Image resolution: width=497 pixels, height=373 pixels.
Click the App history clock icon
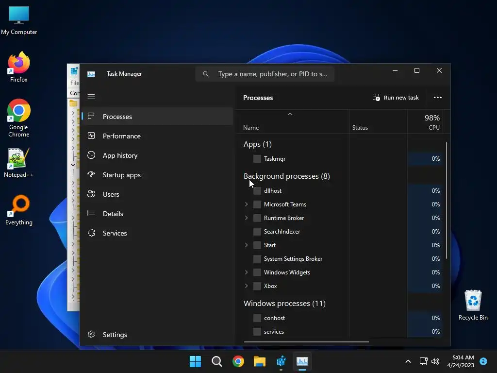[91, 155]
